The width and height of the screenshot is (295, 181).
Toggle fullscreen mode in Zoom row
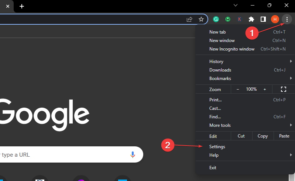283,89
